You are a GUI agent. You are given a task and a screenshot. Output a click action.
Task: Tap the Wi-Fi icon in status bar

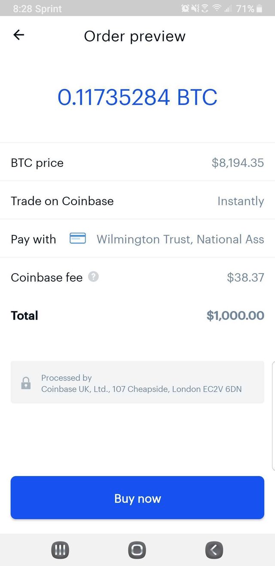click(217, 8)
